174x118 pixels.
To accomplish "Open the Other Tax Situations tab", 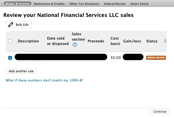I will coord(84,4).
